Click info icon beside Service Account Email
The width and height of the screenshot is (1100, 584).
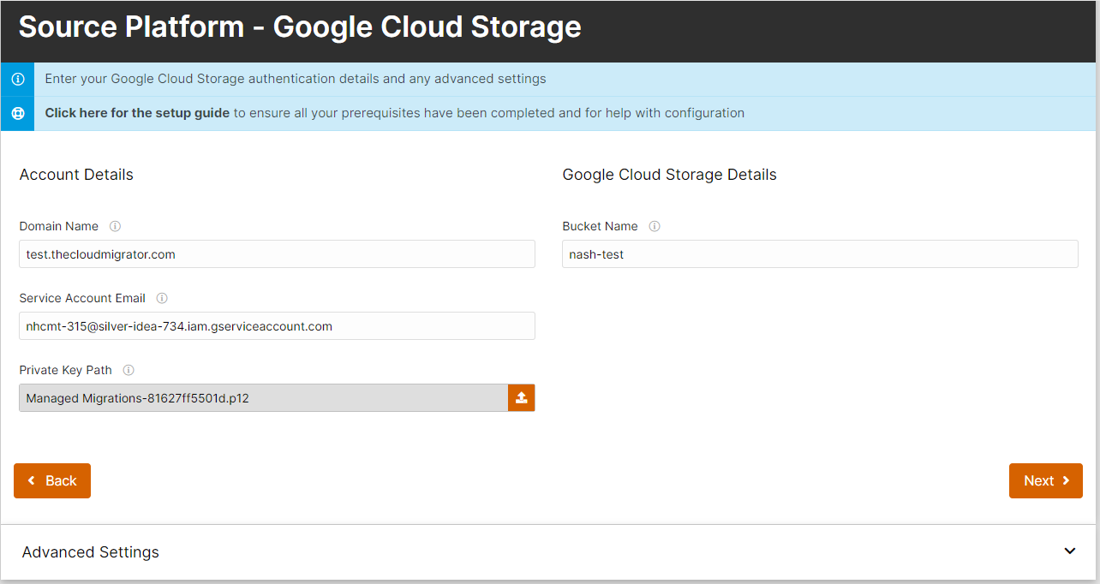pyautogui.click(x=162, y=299)
